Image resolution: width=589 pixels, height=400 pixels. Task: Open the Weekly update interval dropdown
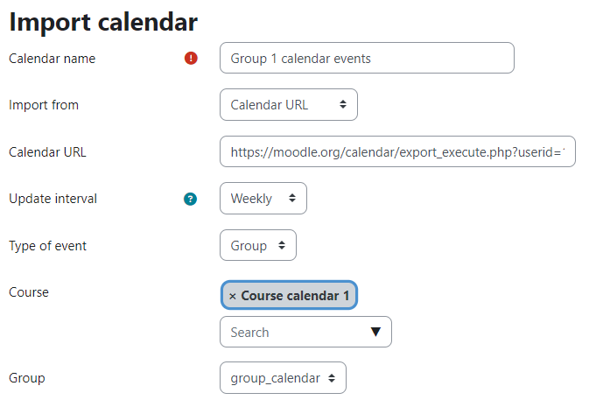tap(263, 199)
